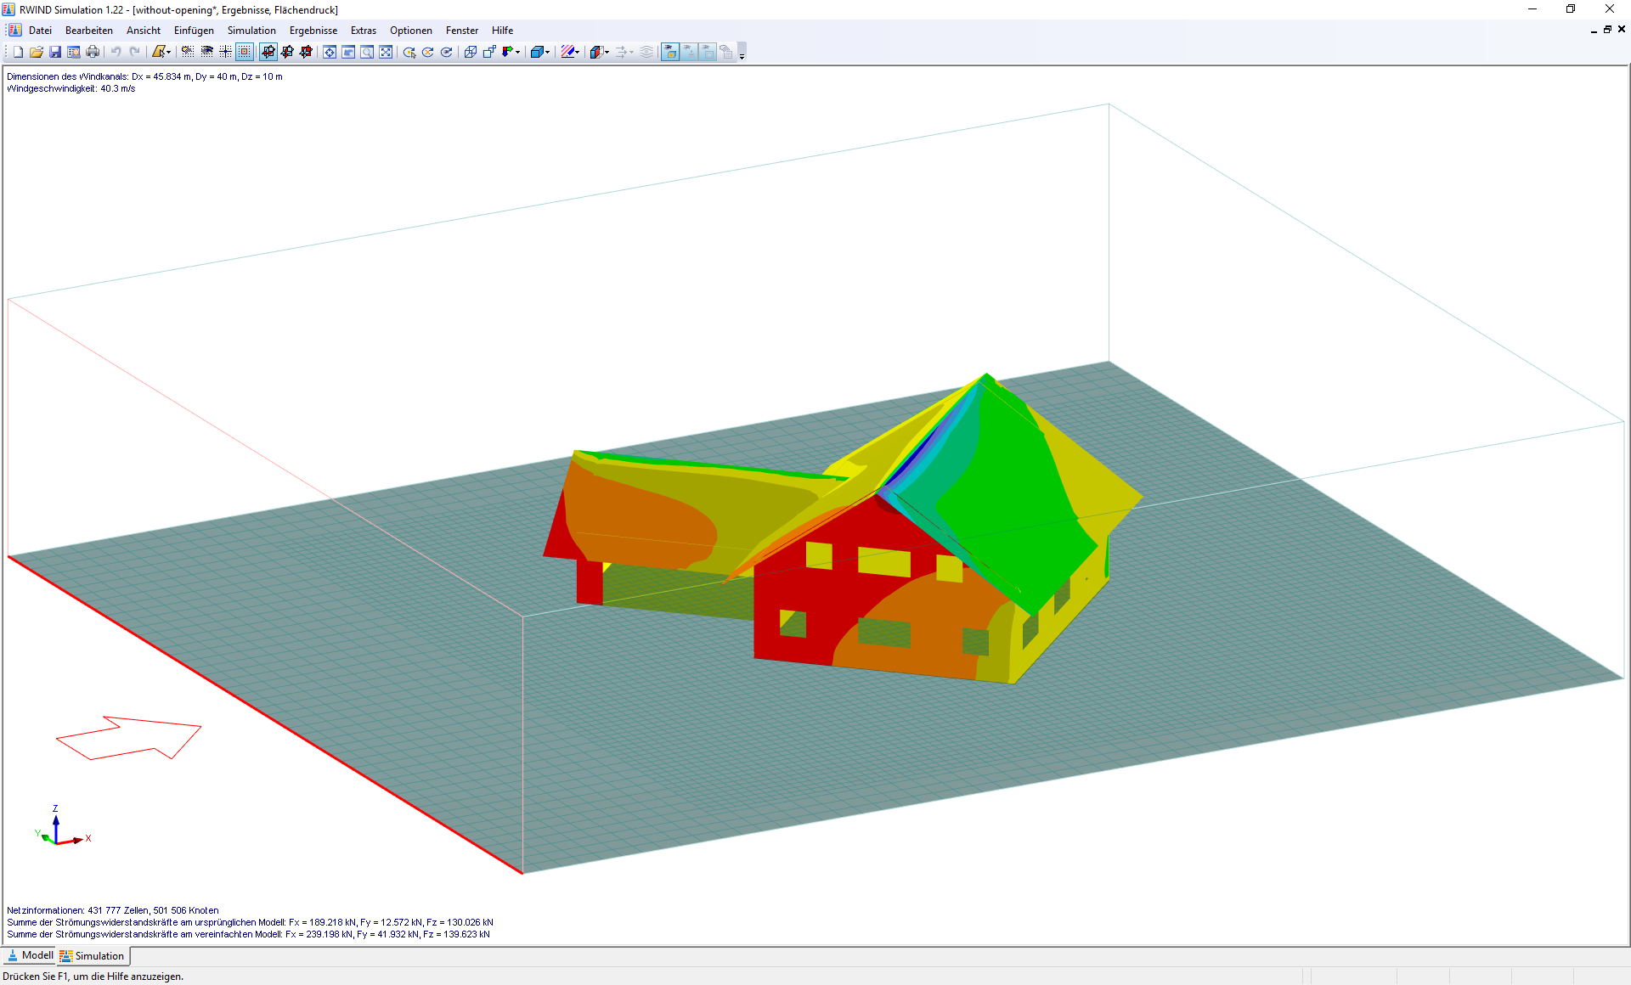Expand the colored axes dropdown arrow
The image size is (1631, 985).
(517, 52)
